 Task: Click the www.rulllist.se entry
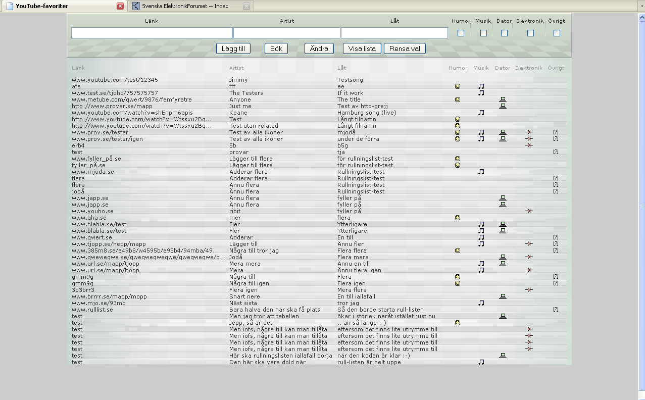tap(92, 310)
